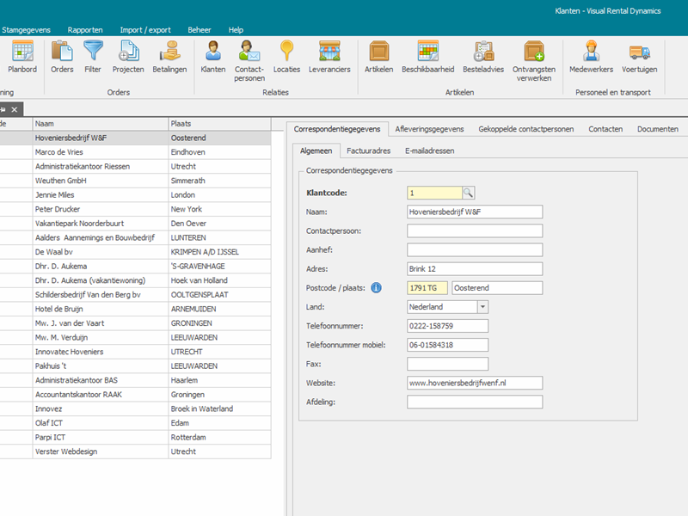Screen dimensions: 688x516
Task: Open the Filter funnel icon
Action: pyautogui.click(x=93, y=57)
